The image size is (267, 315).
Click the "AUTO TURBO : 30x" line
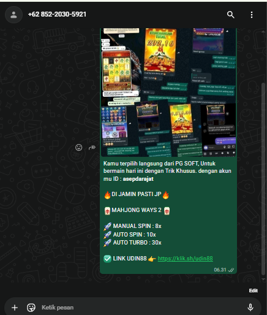137,243
